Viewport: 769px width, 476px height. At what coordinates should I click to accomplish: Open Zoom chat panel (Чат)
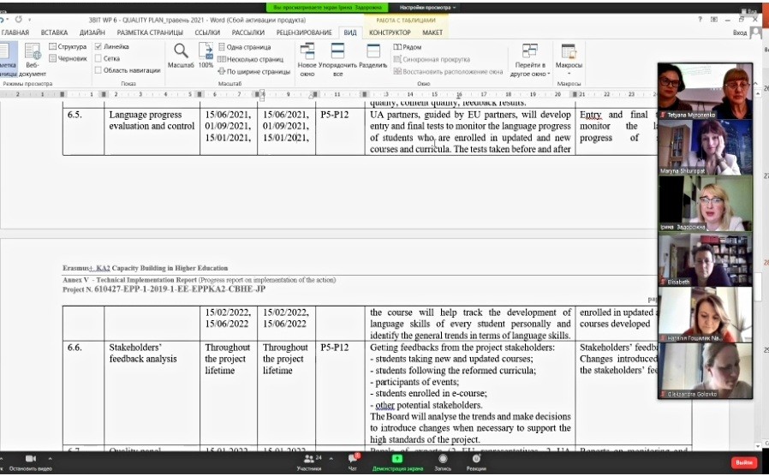(x=353, y=462)
